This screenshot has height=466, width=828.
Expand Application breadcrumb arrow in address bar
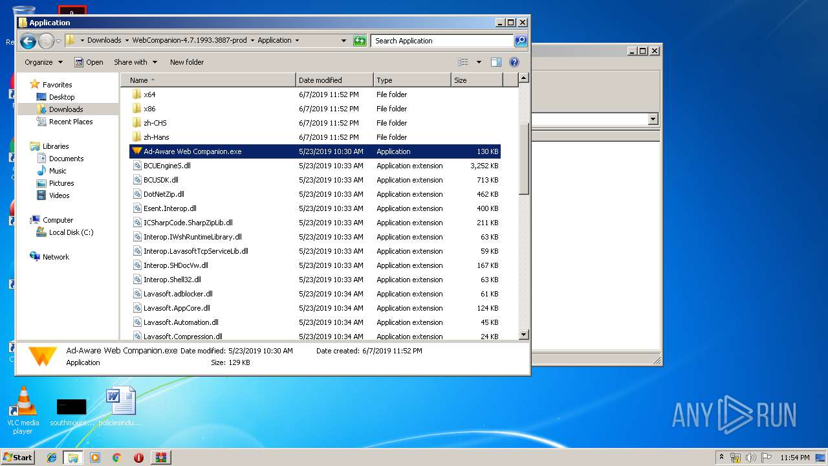297,41
